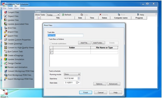Open the Tasks menu
This screenshot has height=98, width=162.
click(10, 8)
